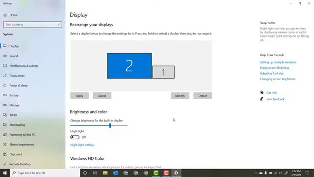Show hidden system tray icons
314x177 pixels.
point(256,173)
